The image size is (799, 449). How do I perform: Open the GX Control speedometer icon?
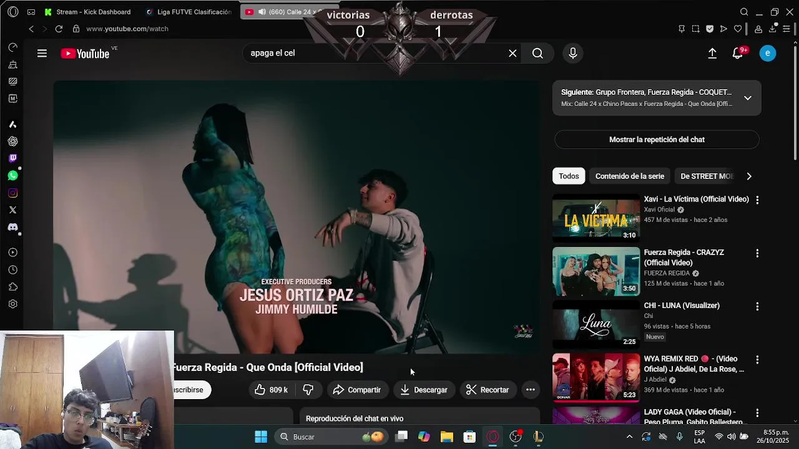point(12,47)
